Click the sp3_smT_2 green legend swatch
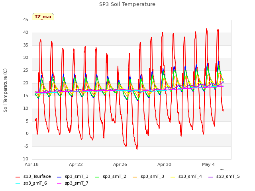This screenshot has width=255, height=191. (x=97, y=177)
